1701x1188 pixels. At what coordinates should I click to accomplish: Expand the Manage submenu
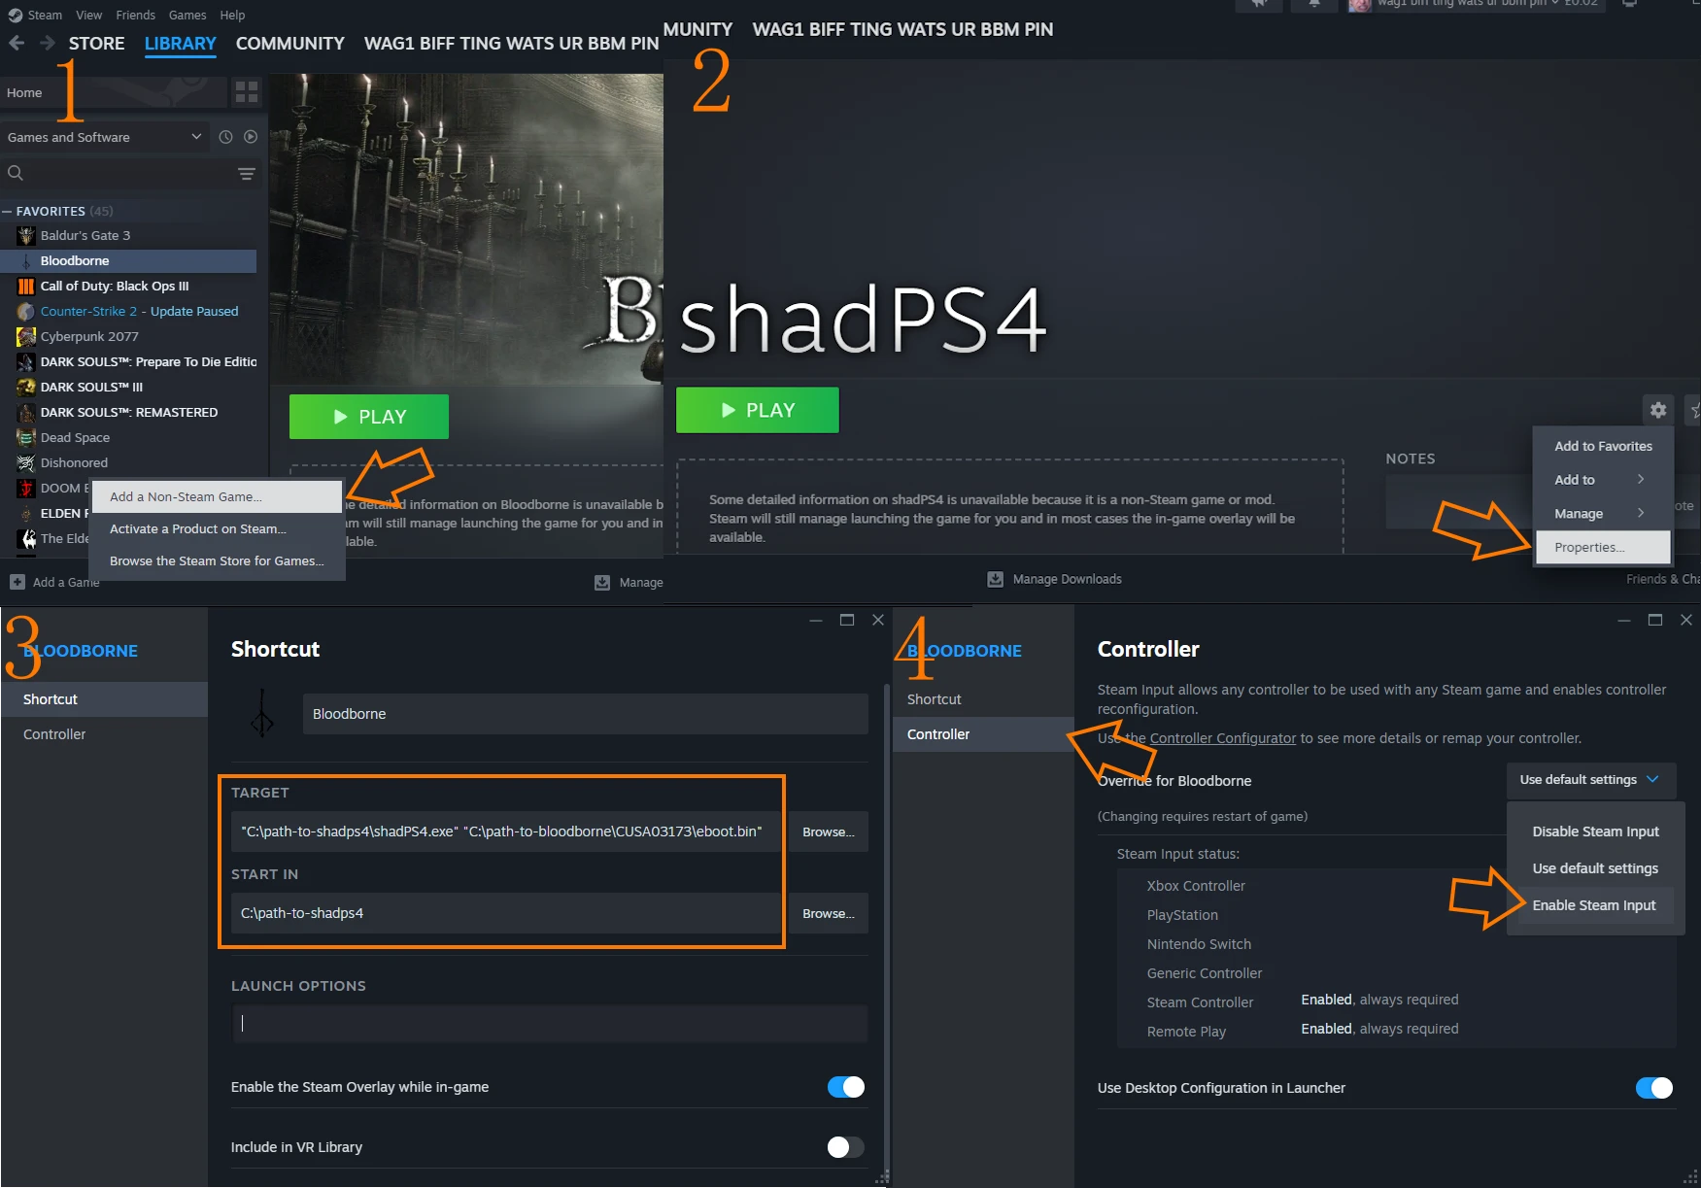pos(1601,514)
